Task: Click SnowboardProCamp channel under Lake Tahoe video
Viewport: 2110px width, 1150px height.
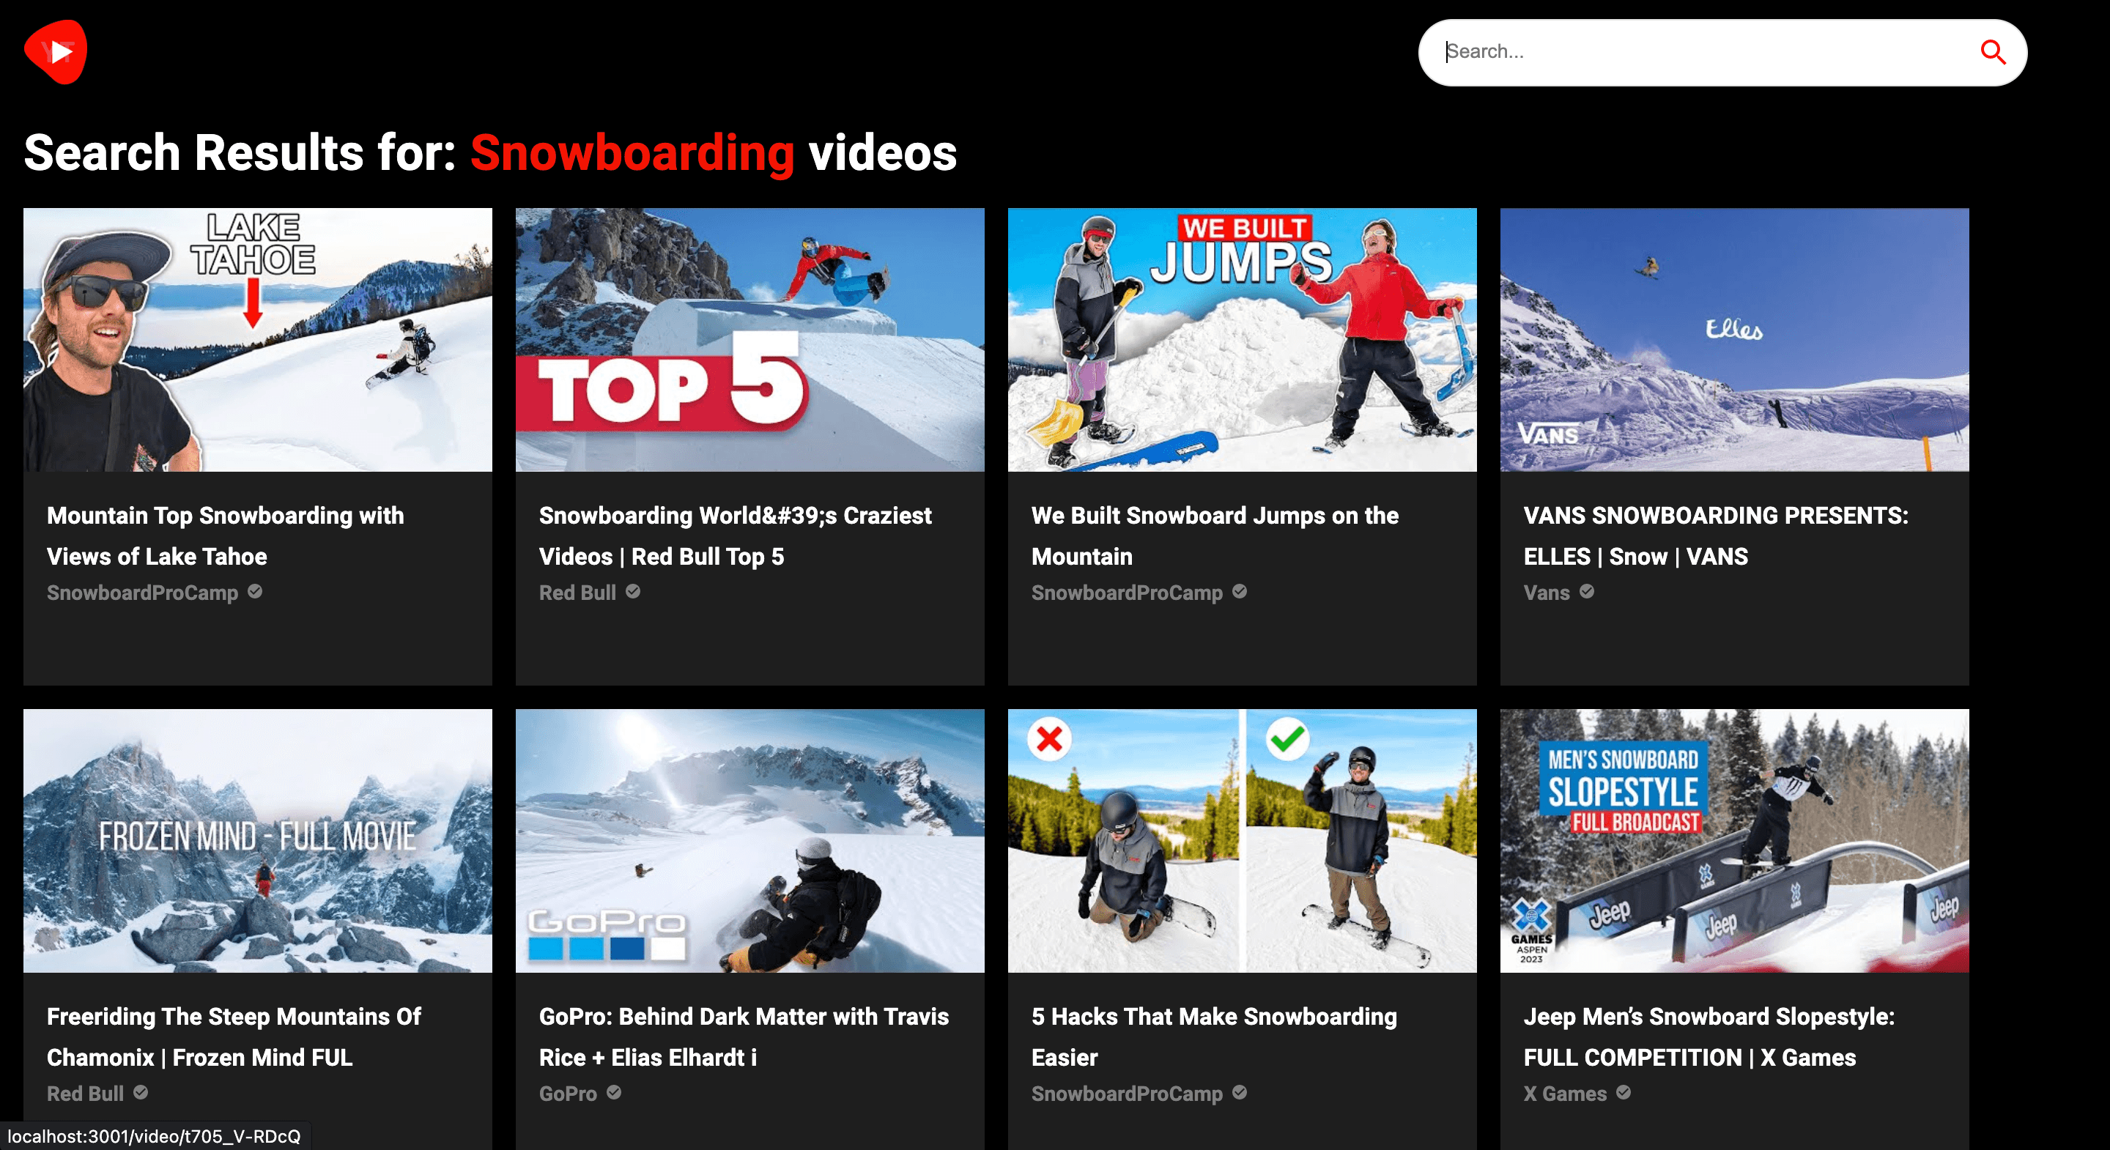Action: 143,592
